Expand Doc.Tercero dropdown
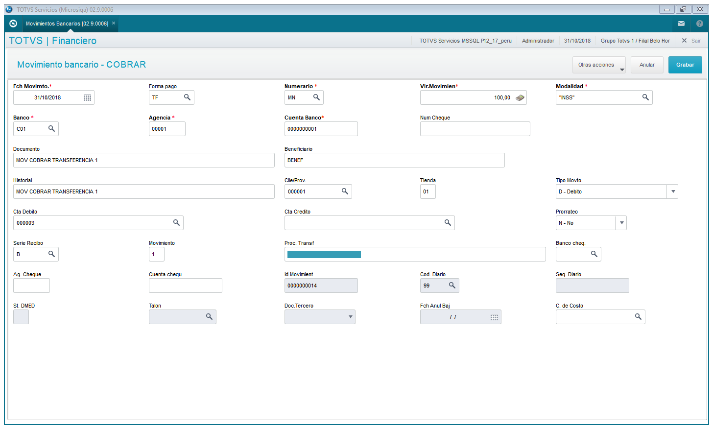The height and width of the screenshot is (429, 713). pyautogui.click(x=350, y=317)
